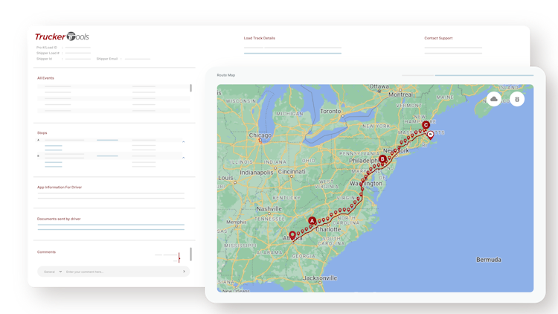Image resolution: width=558 pixels, height=314 pixels.
Task: Click the Indianapolis label on the map
Action: (256, 173)
